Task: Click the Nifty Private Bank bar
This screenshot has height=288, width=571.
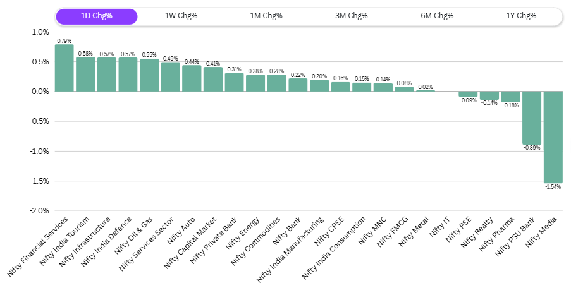Action: [x=234, y=82]
